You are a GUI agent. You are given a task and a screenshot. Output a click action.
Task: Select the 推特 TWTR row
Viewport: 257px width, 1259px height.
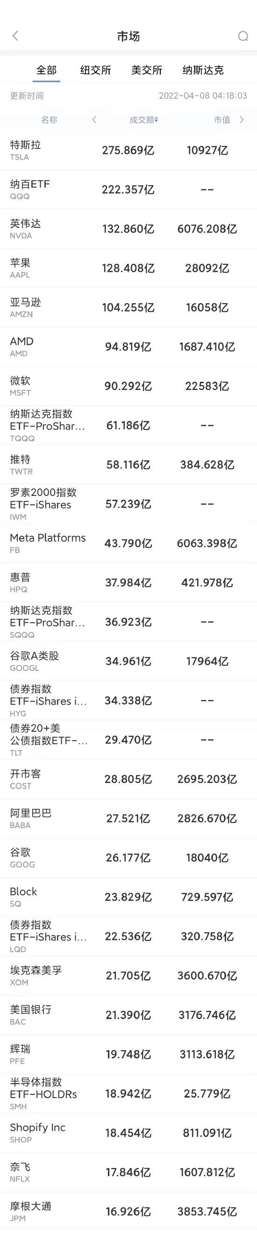point(128,464)
